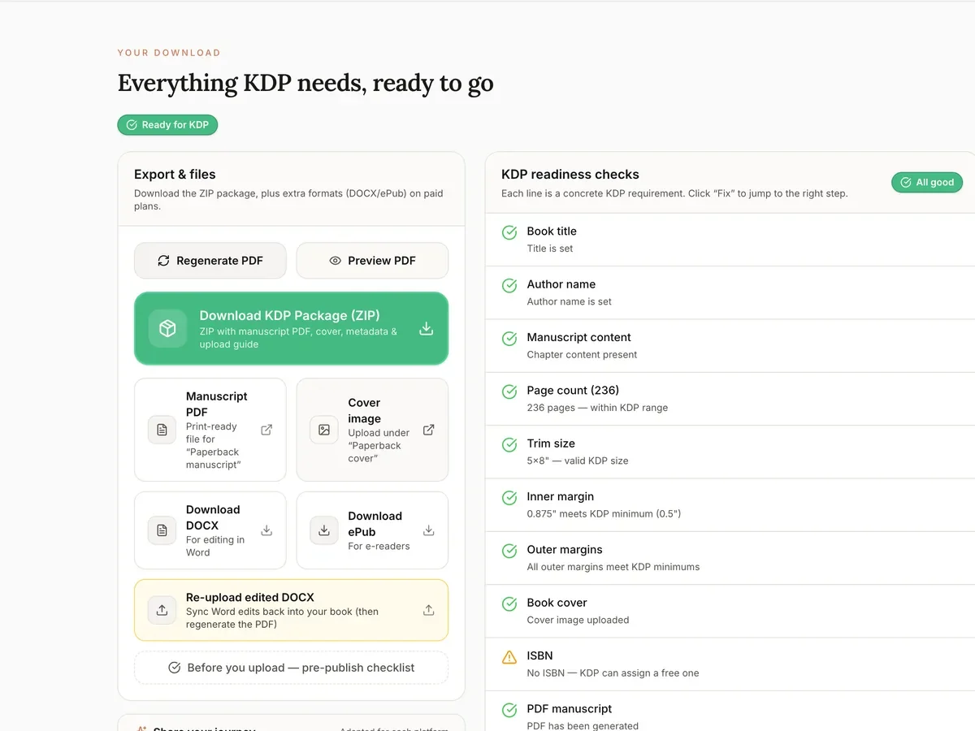The image size is (975, 731).
Task: Click the Ready for KDP badge
Action: point(167,125)
